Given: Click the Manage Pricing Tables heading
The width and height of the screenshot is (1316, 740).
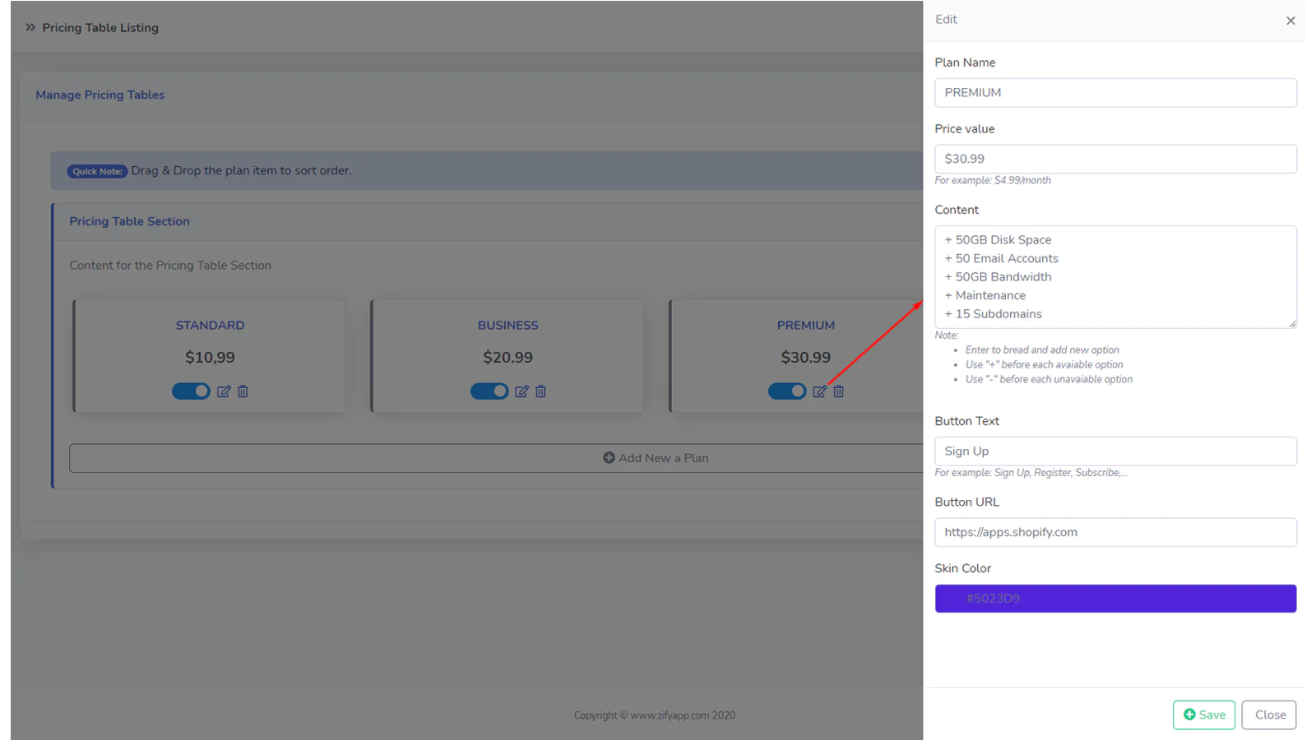Looking at the screenshot, I should point(100,95).
